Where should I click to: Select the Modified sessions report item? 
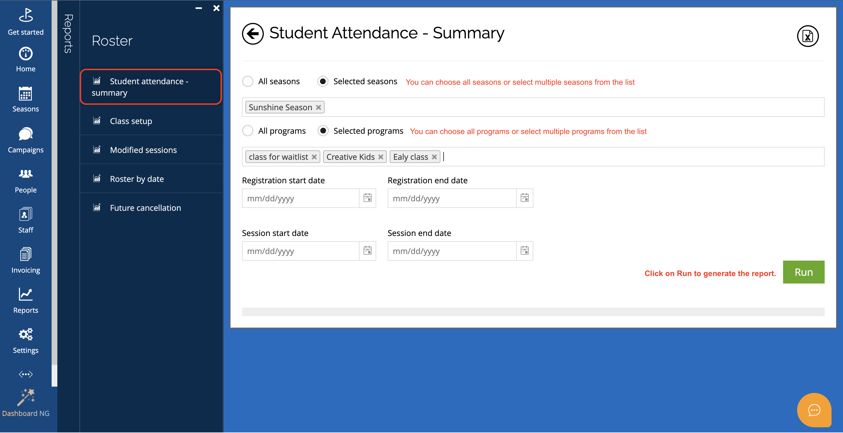[x=143, y=150]
